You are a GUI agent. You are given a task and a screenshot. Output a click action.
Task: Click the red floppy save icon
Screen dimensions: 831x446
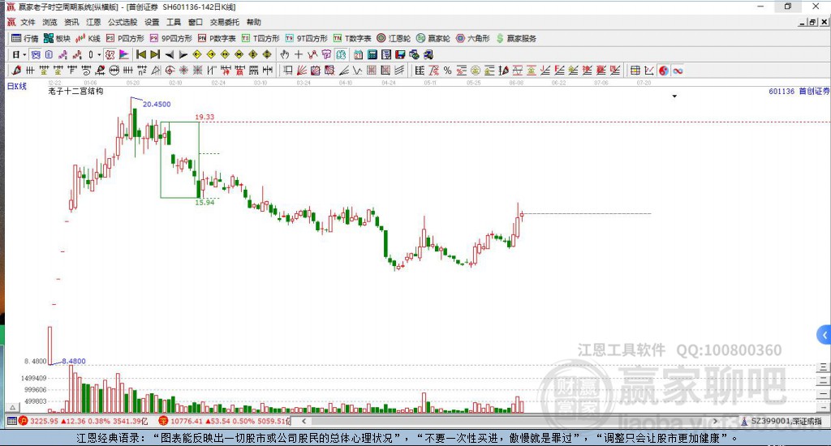pyautogui.click(x=400, y=54)
